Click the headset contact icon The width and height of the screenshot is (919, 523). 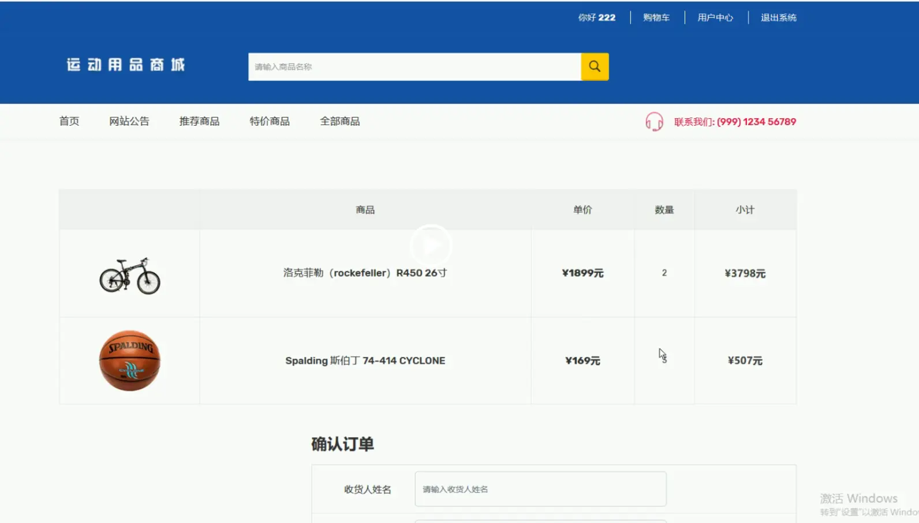654,122
